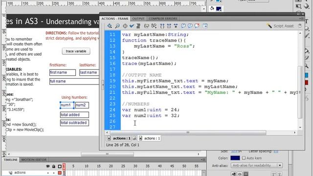Click the full name text field on stage
The image size is (313, 176).
(74, 82)
